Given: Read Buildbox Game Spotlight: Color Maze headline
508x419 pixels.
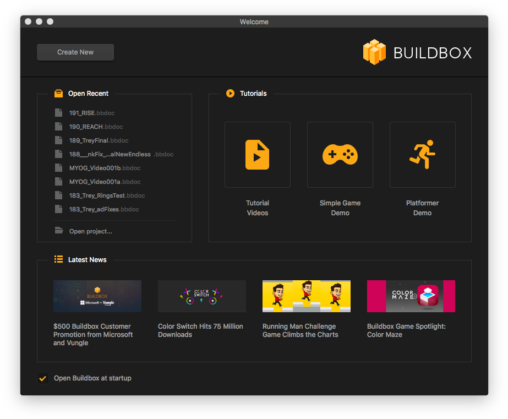Looking at the screenshot, I should pyautogui.click(x=406, y=330).
